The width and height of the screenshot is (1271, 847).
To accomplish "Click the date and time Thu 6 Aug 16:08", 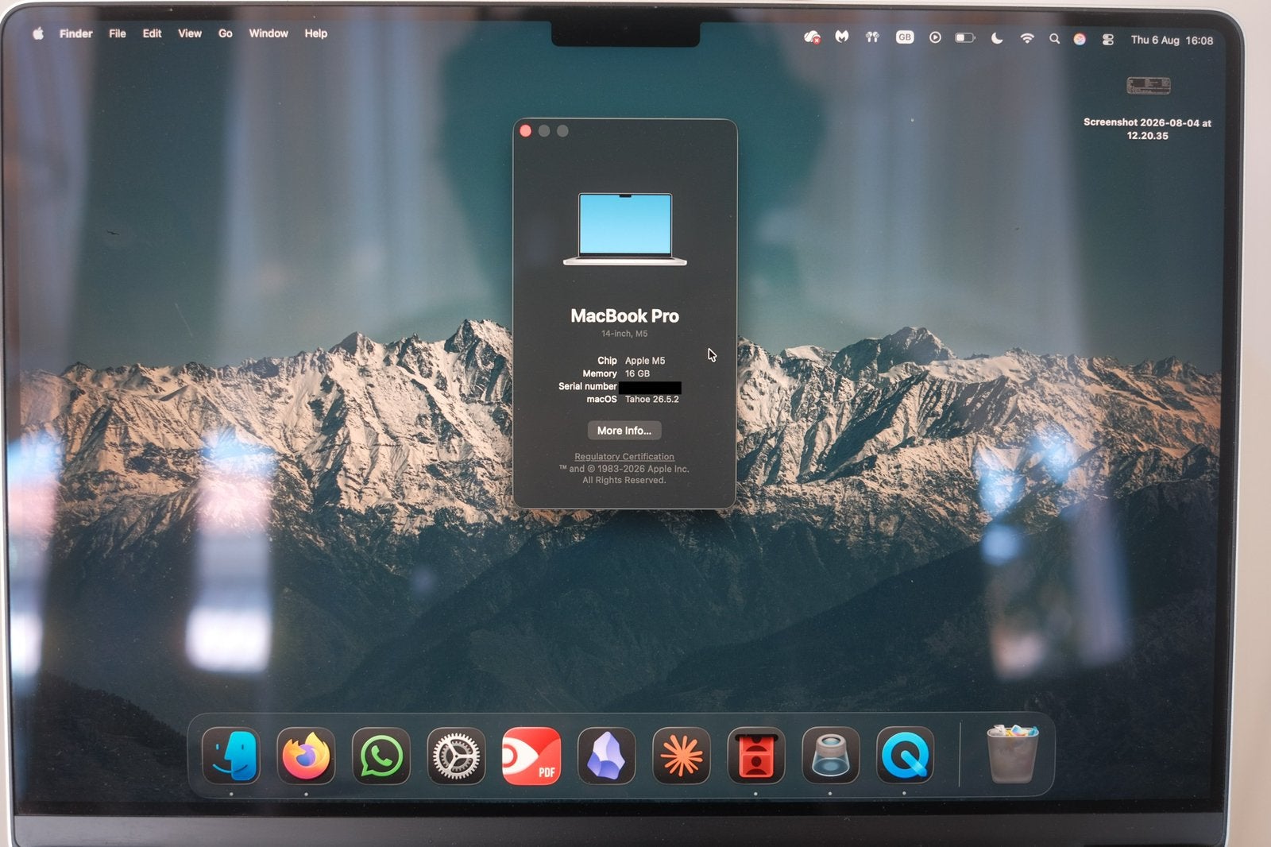I will tap(1172, 40).
